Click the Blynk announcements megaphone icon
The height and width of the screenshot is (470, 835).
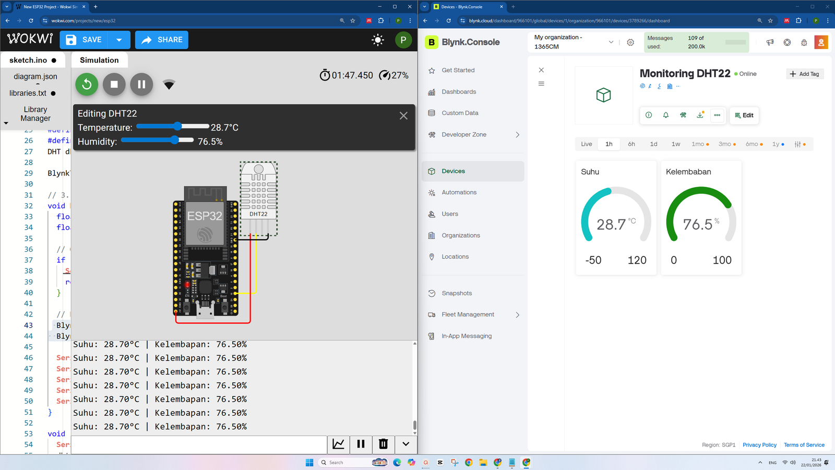point(770,42)
